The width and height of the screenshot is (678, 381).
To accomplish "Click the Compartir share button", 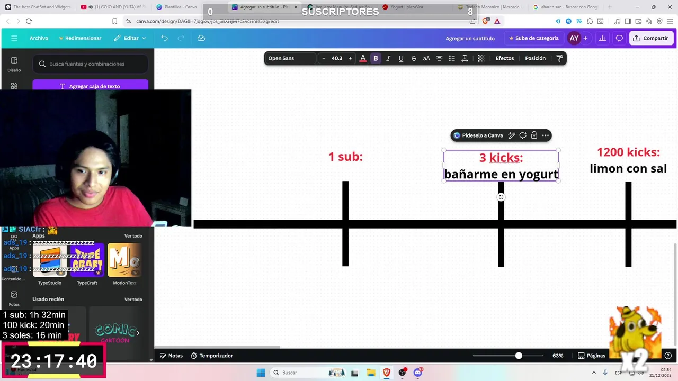I will point(651,38).
